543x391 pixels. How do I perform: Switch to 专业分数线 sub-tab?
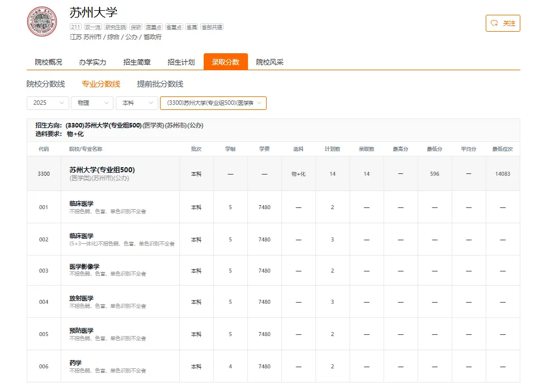(x=101, y=84)
